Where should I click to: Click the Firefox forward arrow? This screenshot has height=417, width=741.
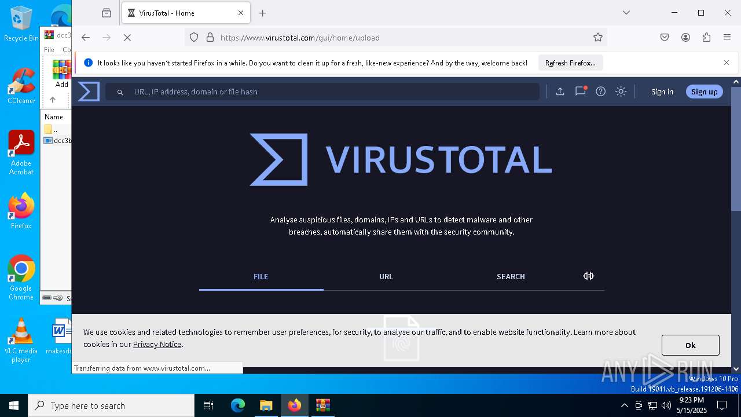click(x=107, y=38)
